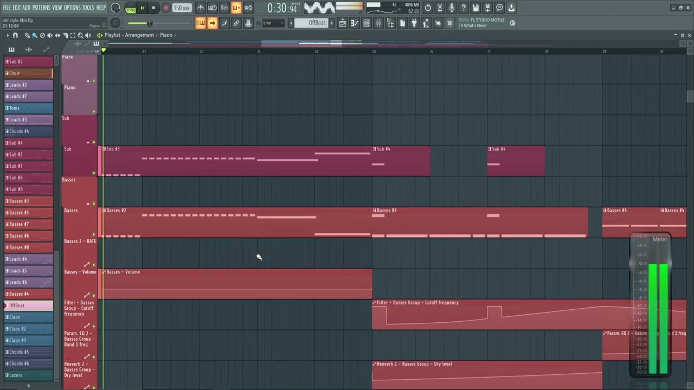Screen dimensions: 694x390
Task: Save project with floppy disk icon
Action: point(475,8)
